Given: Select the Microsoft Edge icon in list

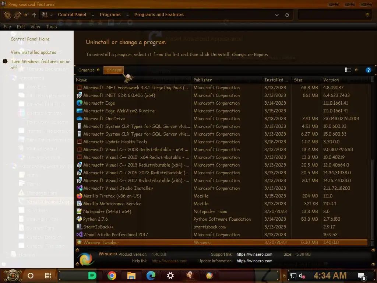Looking at the screenshot, I should 80,103.
